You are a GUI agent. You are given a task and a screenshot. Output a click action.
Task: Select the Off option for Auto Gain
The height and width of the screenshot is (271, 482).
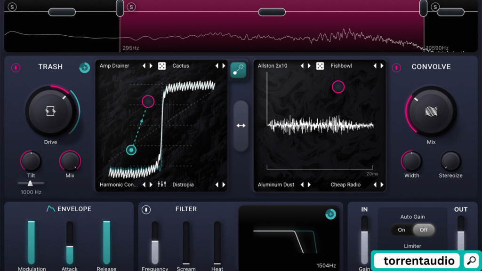(424, 230)
